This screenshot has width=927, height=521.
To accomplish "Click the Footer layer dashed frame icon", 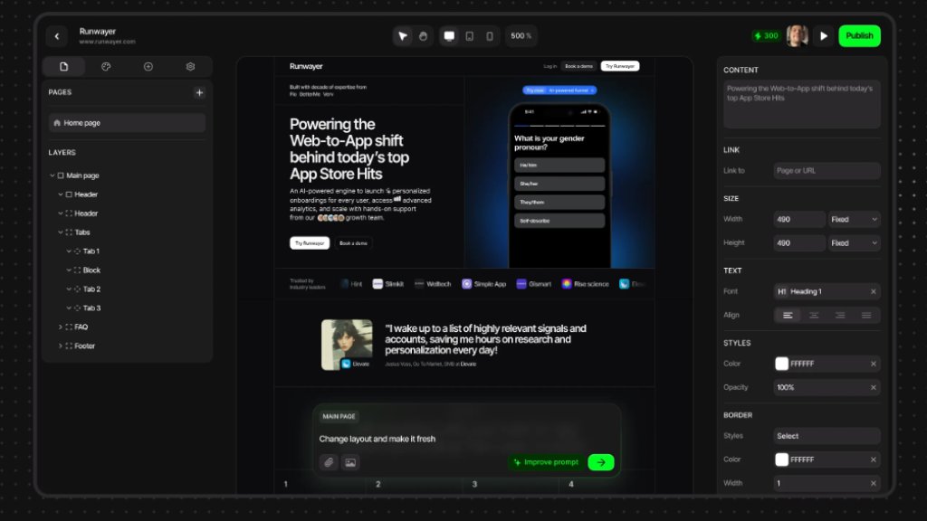I will coord(69,346).
